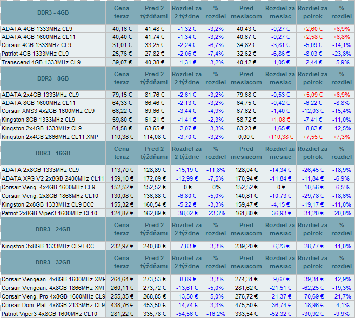Click Kingston 2x4GB 1333MHz CL9 row name
Image resolution: width=355 pixels, height=318 pixels.
(x=42, y=128)
